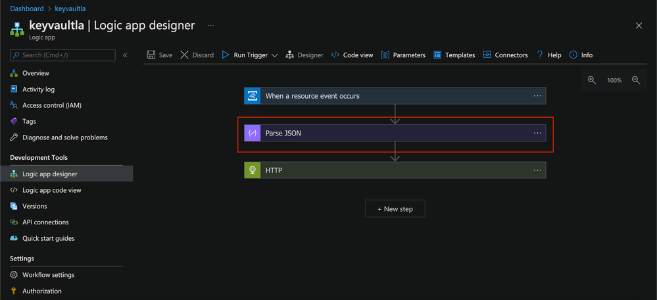Viewport: 657px width, 300px height.
Task: Click the 'Logic app' subtitle text
Action: click(x=42, y=37)
